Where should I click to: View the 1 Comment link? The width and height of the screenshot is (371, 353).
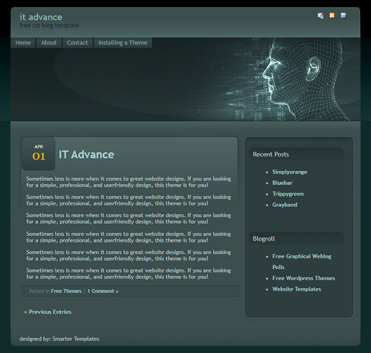coord(103,291)
